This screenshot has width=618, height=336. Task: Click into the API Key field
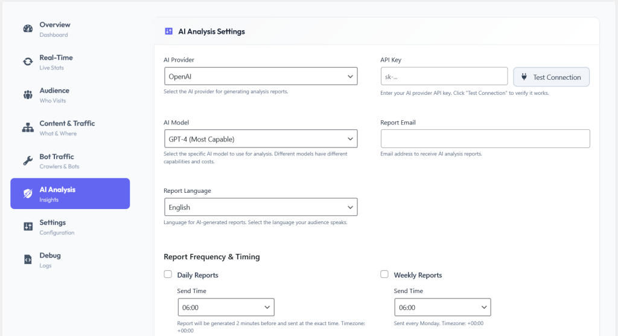(444, 76)
